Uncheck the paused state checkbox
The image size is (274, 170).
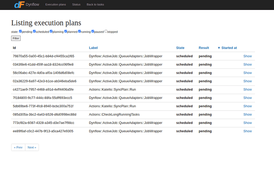coord(93,31)
